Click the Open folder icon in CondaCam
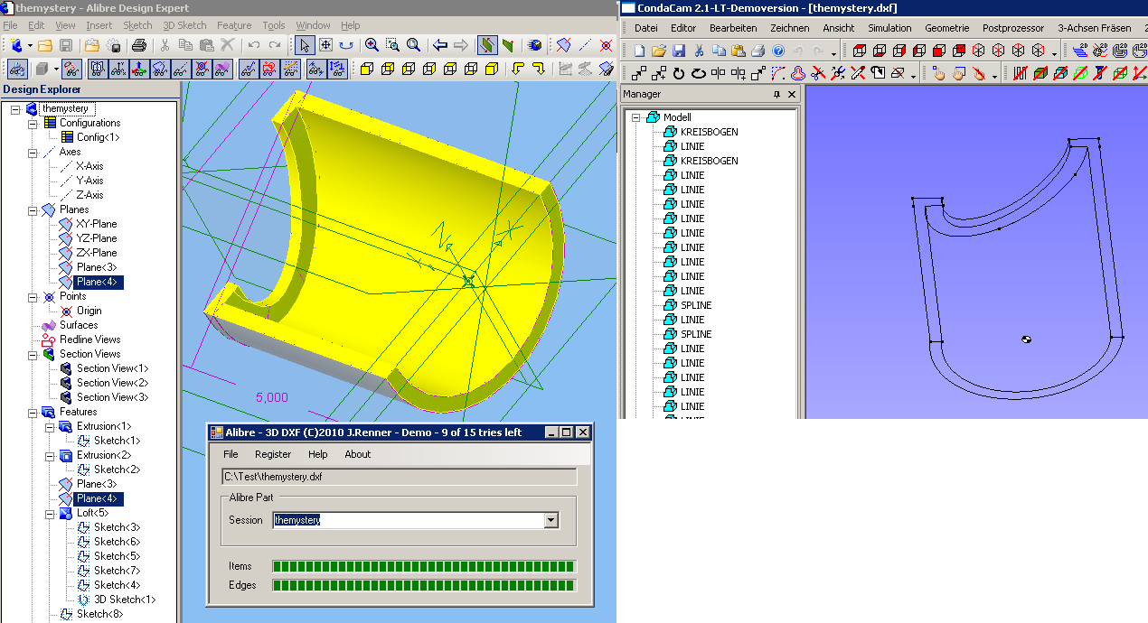The image size is (1148, 623). point(659,51)
